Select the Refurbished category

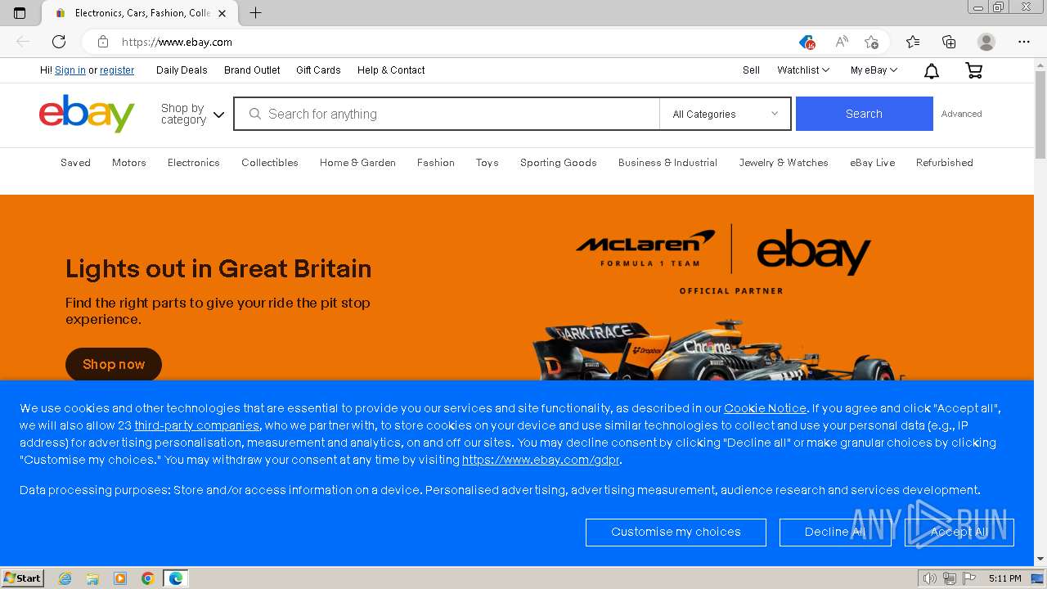945,163
